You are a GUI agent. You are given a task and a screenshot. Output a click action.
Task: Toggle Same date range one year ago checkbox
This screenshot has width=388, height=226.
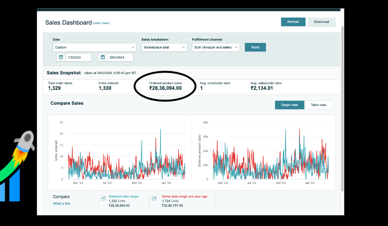(x=154, y=198)
